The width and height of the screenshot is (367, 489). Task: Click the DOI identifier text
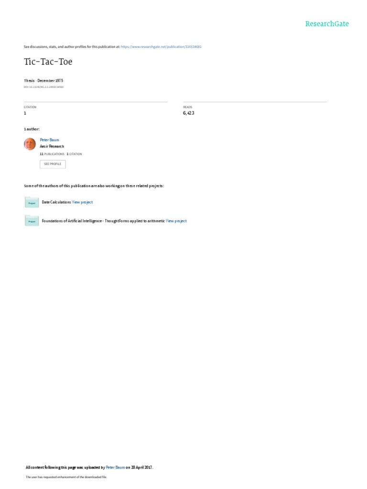tap(43, 87)
